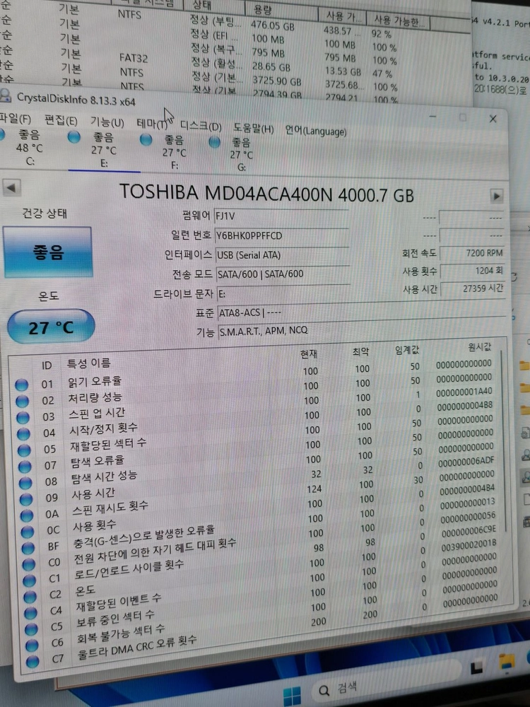This screenshot has width=530, height=707.
Task: Click the 476.05 GB capacity cell in Disk Management
Action: (272, 25)
